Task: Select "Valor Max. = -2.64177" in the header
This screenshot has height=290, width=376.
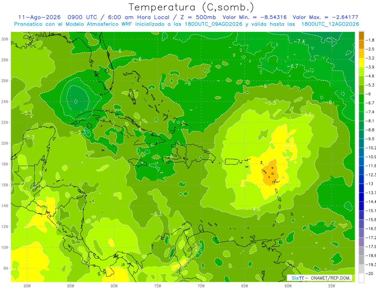Action: tap(325, 17)
